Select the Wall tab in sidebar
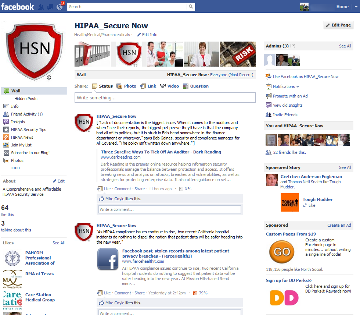The height and width of the screenshot is (315, 360). coord(16,91)
